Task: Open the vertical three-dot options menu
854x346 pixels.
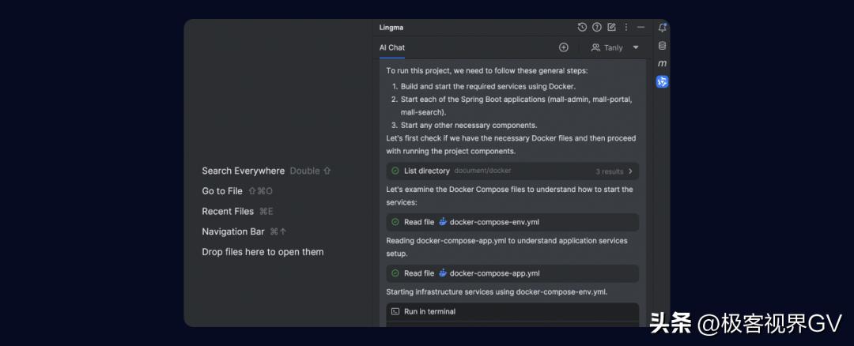Action: [626, 27]
